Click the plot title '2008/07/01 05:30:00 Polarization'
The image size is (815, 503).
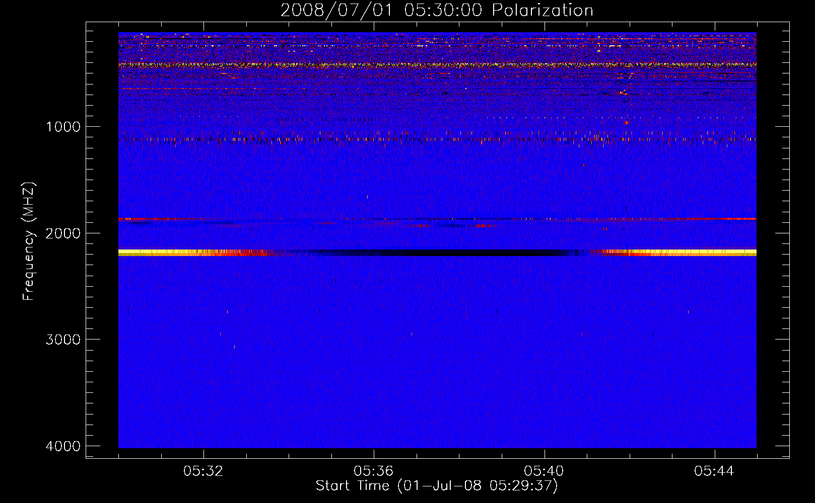[437, 10]
